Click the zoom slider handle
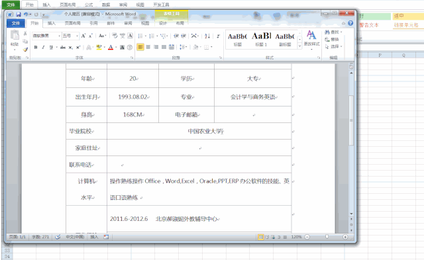Viewport: 424px width, 260px height. pyautogui.click(x=327, y=237)
